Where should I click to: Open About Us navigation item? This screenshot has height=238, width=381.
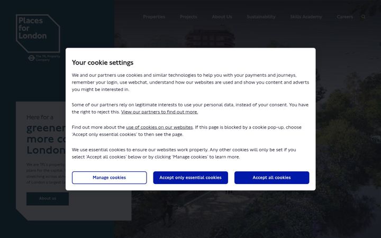tap(222, 17)
